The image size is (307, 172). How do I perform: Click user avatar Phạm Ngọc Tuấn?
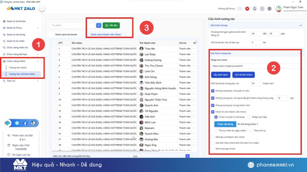pos(279,9)
